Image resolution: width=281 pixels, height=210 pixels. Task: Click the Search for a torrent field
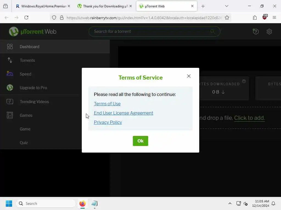tap(154, 31)
